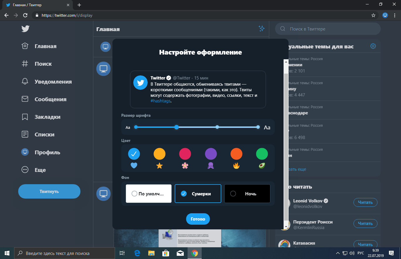Select the Сумерки background option
This screenshot has height=259, width=401.
[198, 194]
